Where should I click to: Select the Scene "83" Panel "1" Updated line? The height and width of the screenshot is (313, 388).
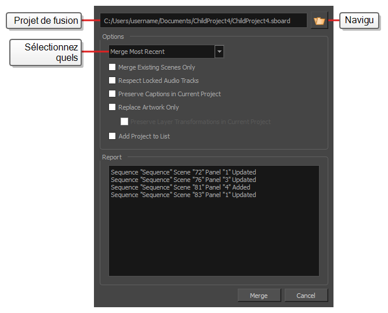183,195
